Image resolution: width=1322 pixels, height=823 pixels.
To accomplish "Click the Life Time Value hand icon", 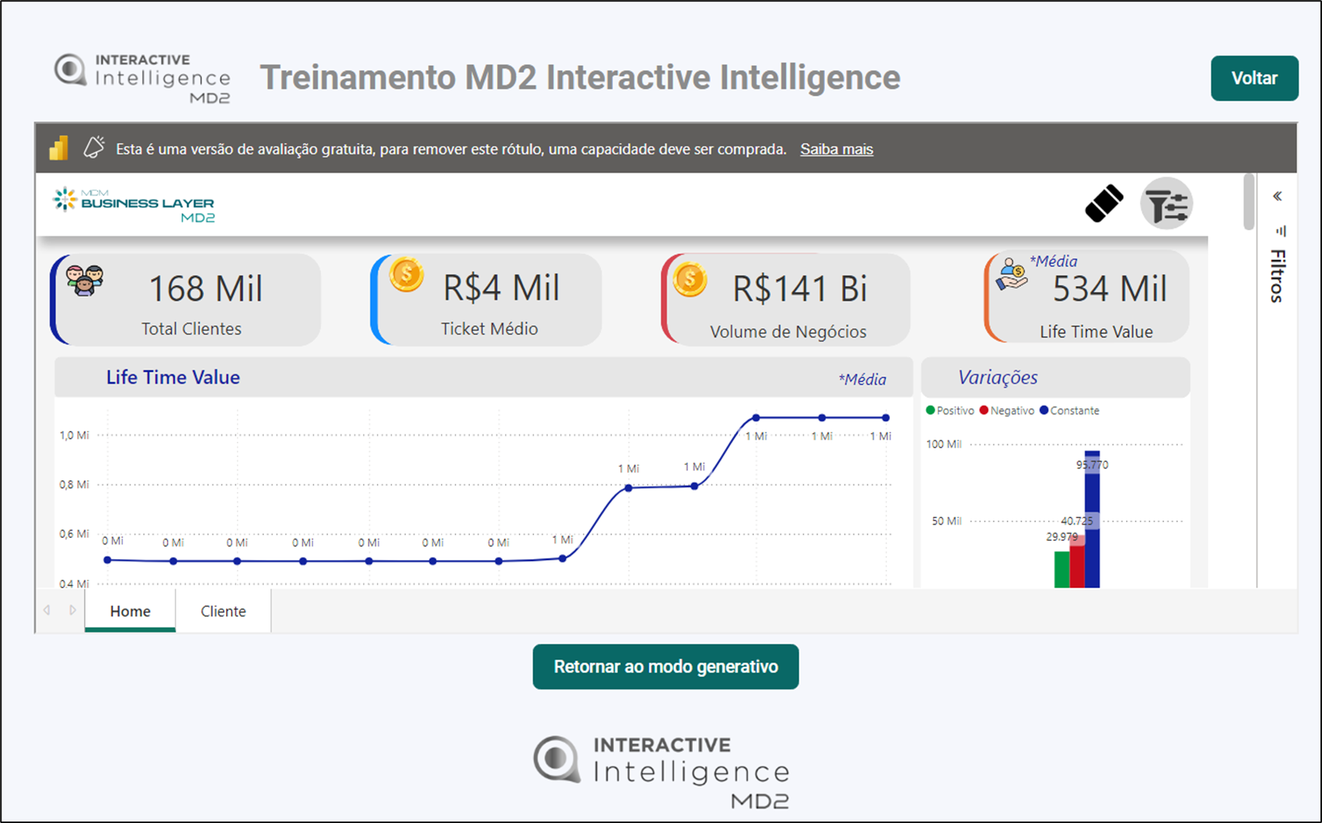I will (x=1012, y=274).
